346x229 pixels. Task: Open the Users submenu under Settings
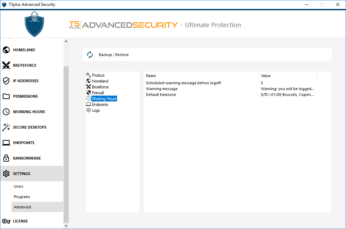pos(19,186)
